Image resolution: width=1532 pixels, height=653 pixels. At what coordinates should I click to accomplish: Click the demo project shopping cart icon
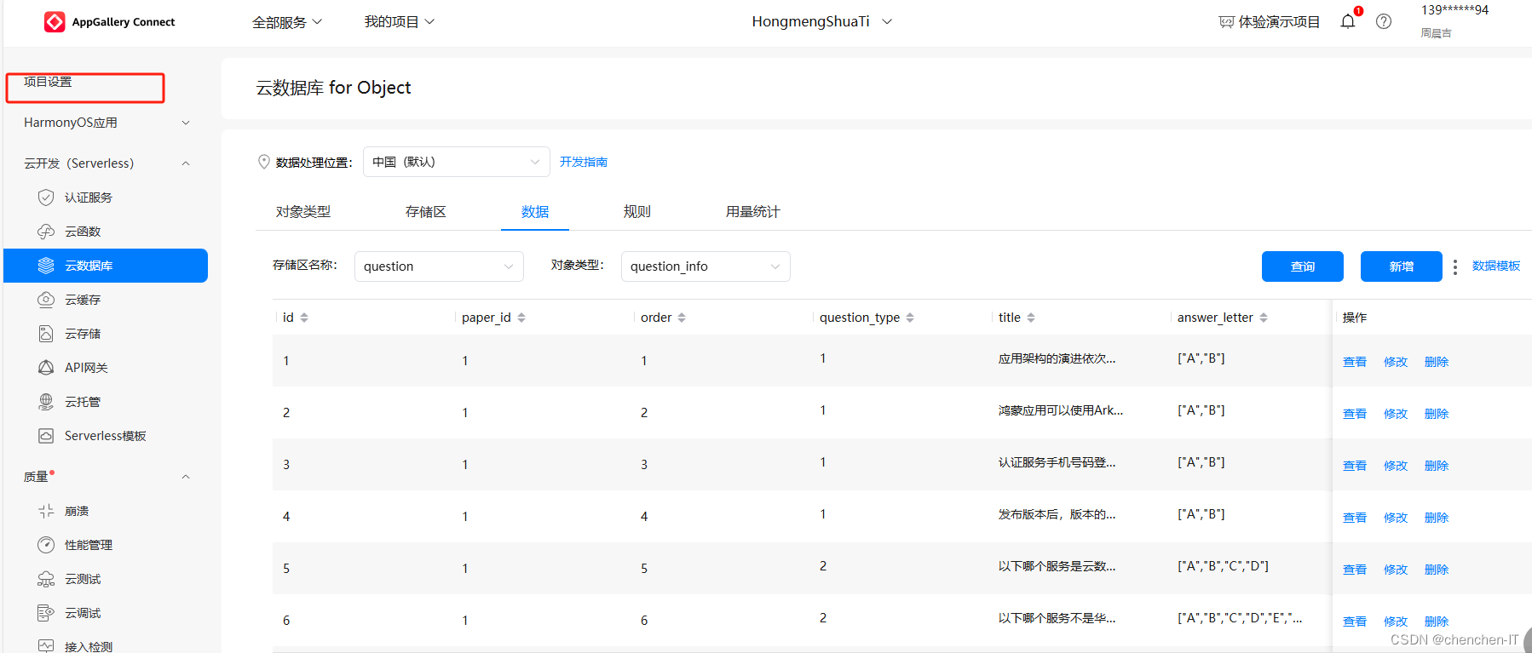tap(1226, 22)
